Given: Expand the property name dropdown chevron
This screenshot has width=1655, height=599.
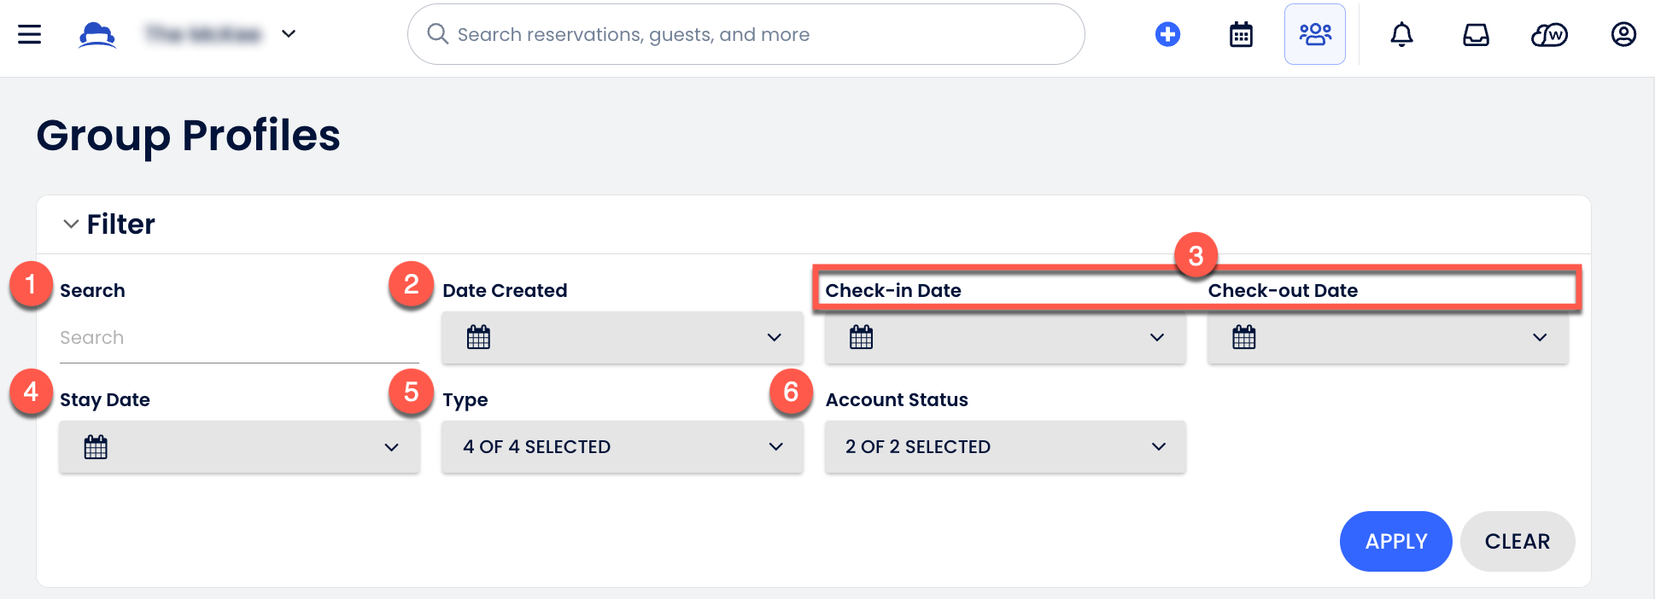Looking at the screenshot, I should point(289,34).
